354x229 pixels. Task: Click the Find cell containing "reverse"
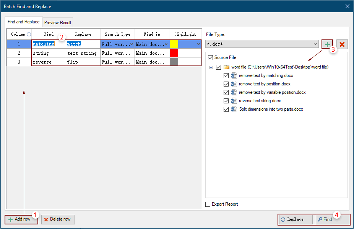pos(49,62)
